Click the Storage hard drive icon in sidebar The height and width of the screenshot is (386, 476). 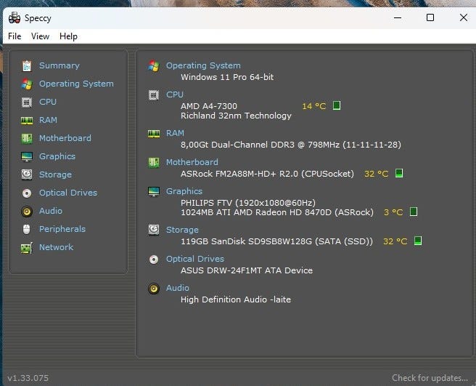point(27,174)
